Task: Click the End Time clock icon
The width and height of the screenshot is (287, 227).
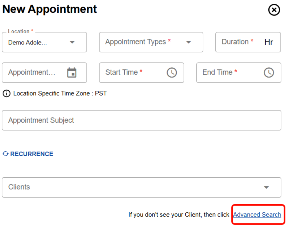Action: 269,73
